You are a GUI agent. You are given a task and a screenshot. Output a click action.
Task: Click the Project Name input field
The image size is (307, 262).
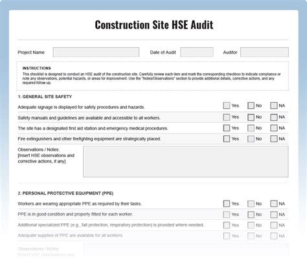tap(96, 52)
